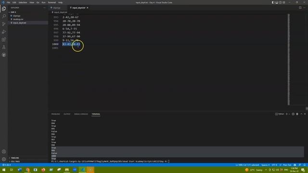The height and width of the screenshot is (173, 308).
Task: Close the input_day4.txt tab
Action: [x=88, y=8]
